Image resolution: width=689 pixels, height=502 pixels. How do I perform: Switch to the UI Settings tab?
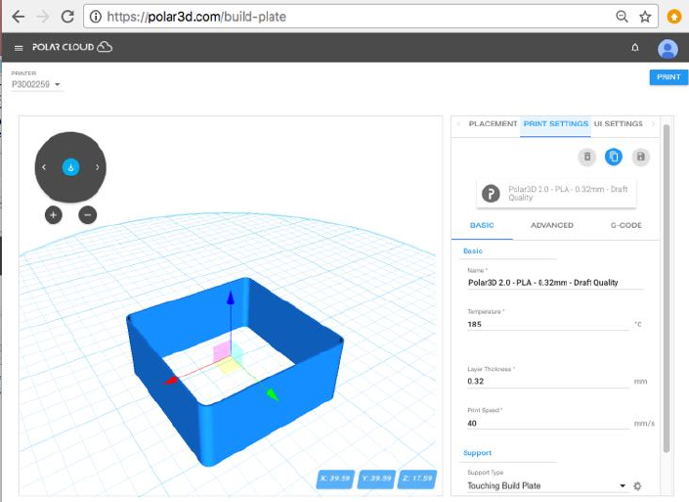tap(619, 124)
